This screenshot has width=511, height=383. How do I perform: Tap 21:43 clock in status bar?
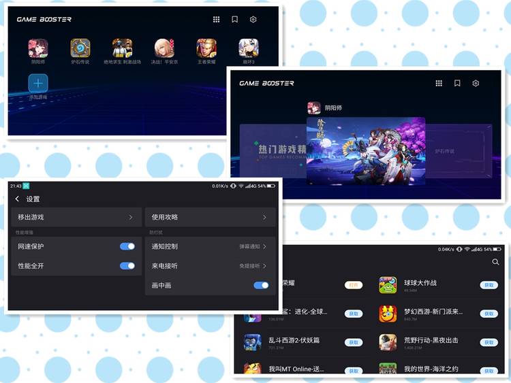[x=16, y=186]
